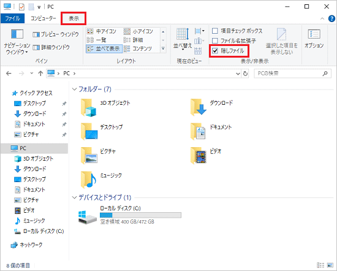Click the size all columns to fit icon
The image size is (337, 271).
(x=198, y=51)
